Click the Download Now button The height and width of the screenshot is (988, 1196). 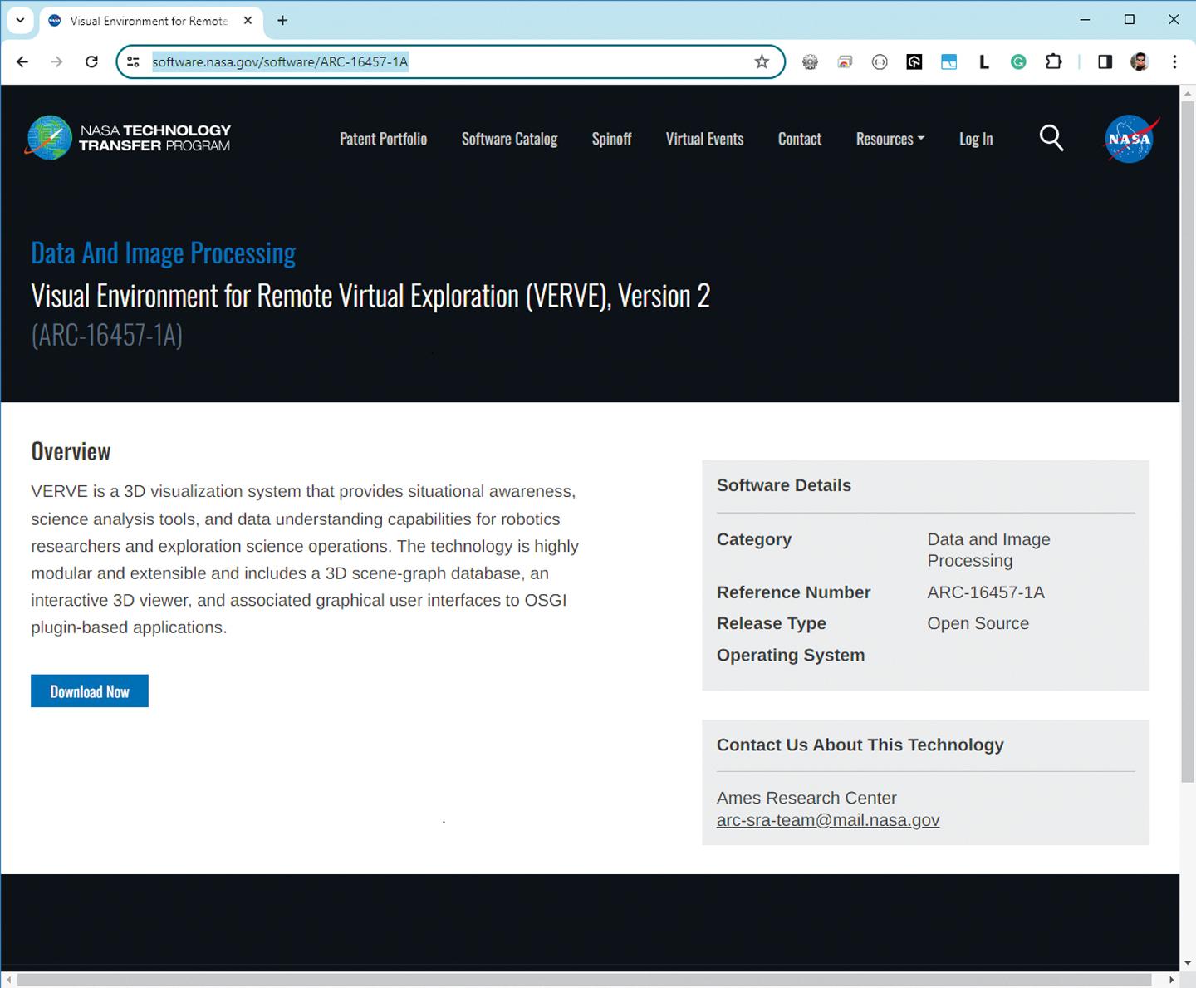coord(90,691)
